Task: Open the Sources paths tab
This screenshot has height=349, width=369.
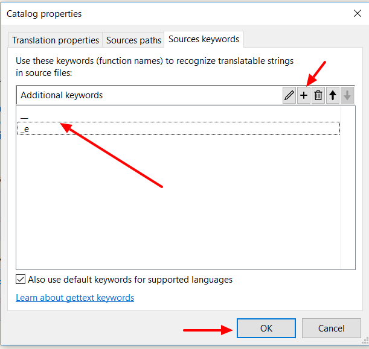Action: (133, 40)
